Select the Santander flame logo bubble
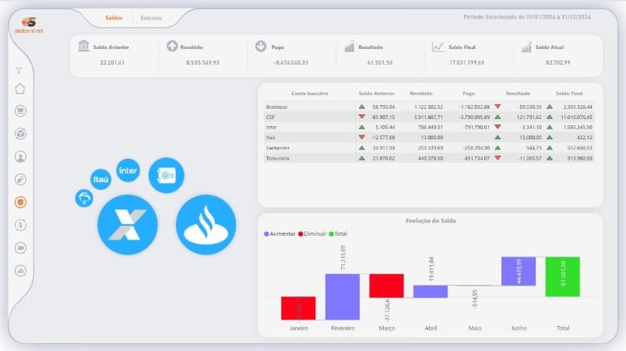 [206, 225]
